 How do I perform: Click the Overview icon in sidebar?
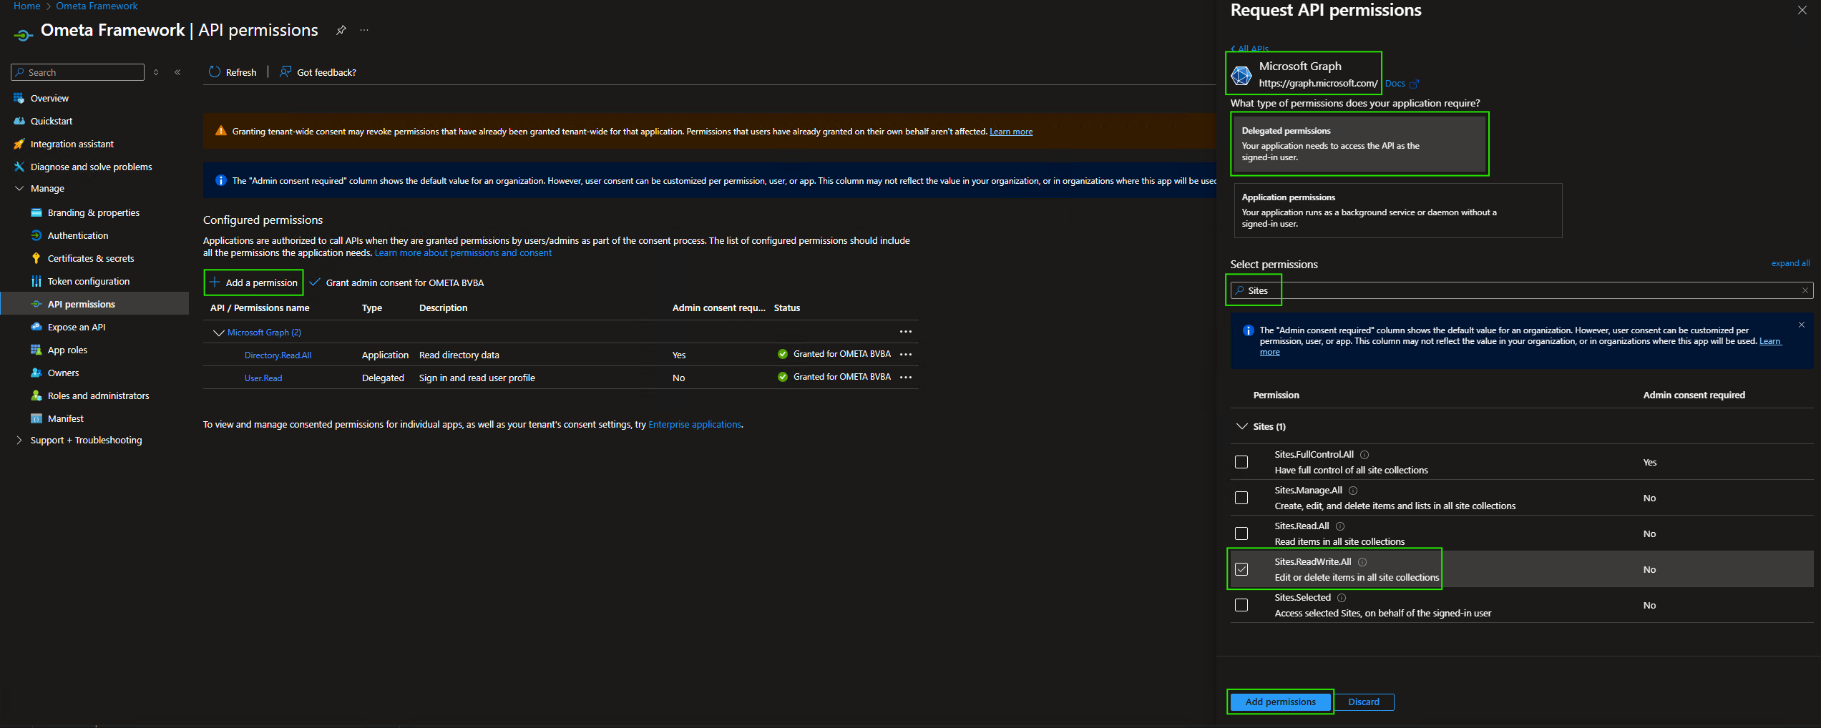click(x=19, y=98)
